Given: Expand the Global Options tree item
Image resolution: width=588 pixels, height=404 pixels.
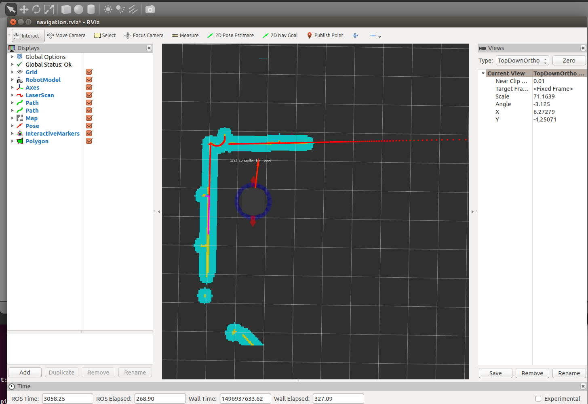Looking at the screenshot, I should [12, 57].
